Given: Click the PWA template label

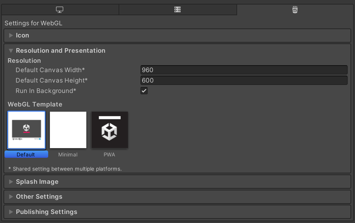Looking at the screenshot, I should point(109,155).
